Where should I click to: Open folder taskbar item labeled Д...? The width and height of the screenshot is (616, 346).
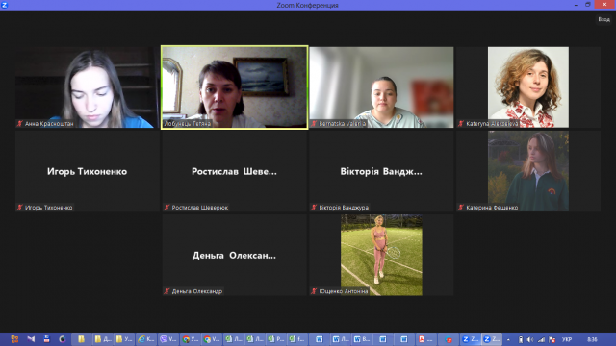(103, 339)
